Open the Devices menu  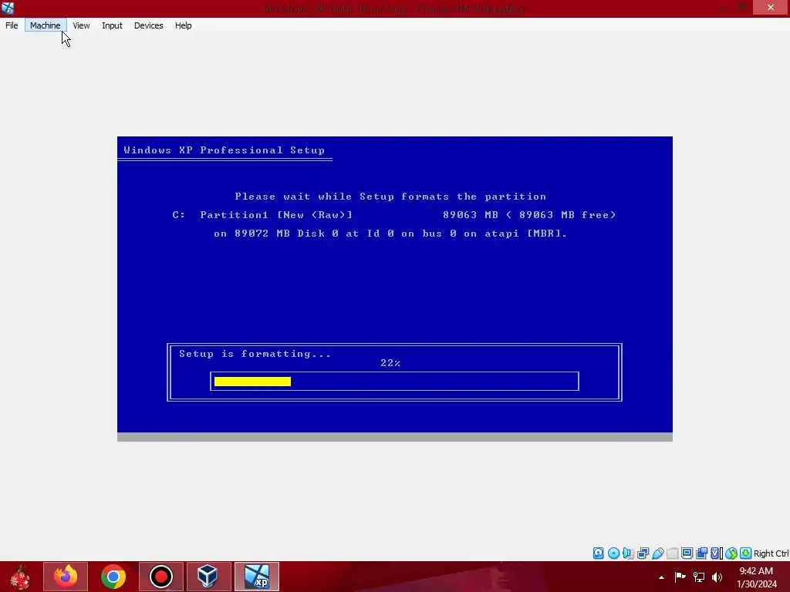149,25
